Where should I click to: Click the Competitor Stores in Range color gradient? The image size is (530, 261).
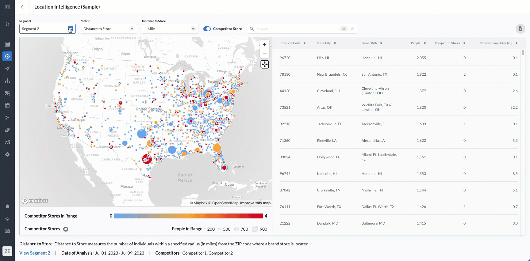coord(188,216)
